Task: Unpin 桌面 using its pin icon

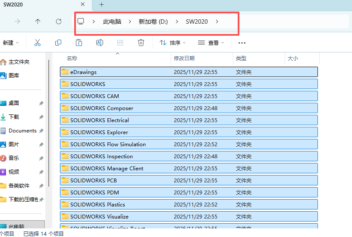Action: tap(41, 103)
